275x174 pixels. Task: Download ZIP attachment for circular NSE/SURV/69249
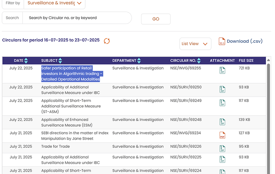click(x=222, y=103)
